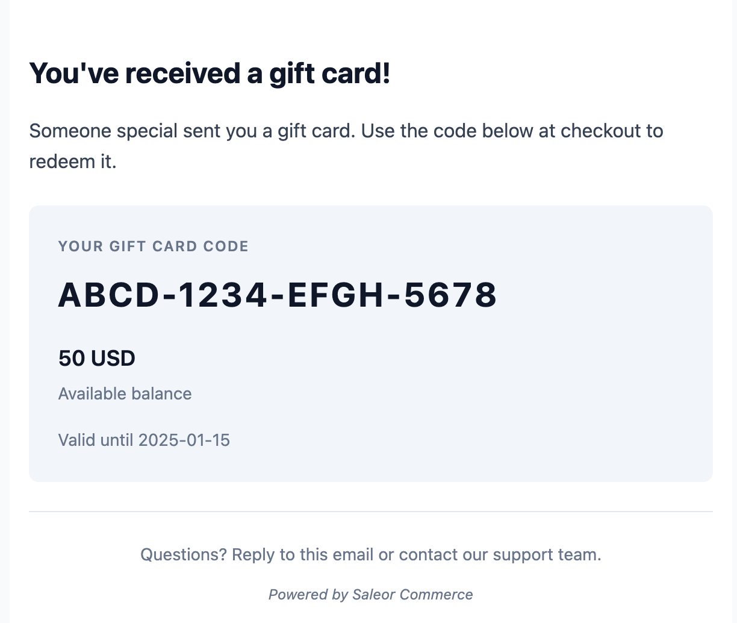This screenshot has height=623, width=737.
Task: Click the "1234" segment of the code
Action: (222, 295)
